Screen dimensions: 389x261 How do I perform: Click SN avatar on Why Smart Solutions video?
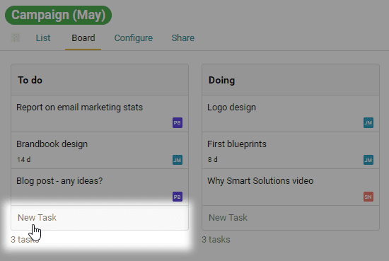pos(368,197)
